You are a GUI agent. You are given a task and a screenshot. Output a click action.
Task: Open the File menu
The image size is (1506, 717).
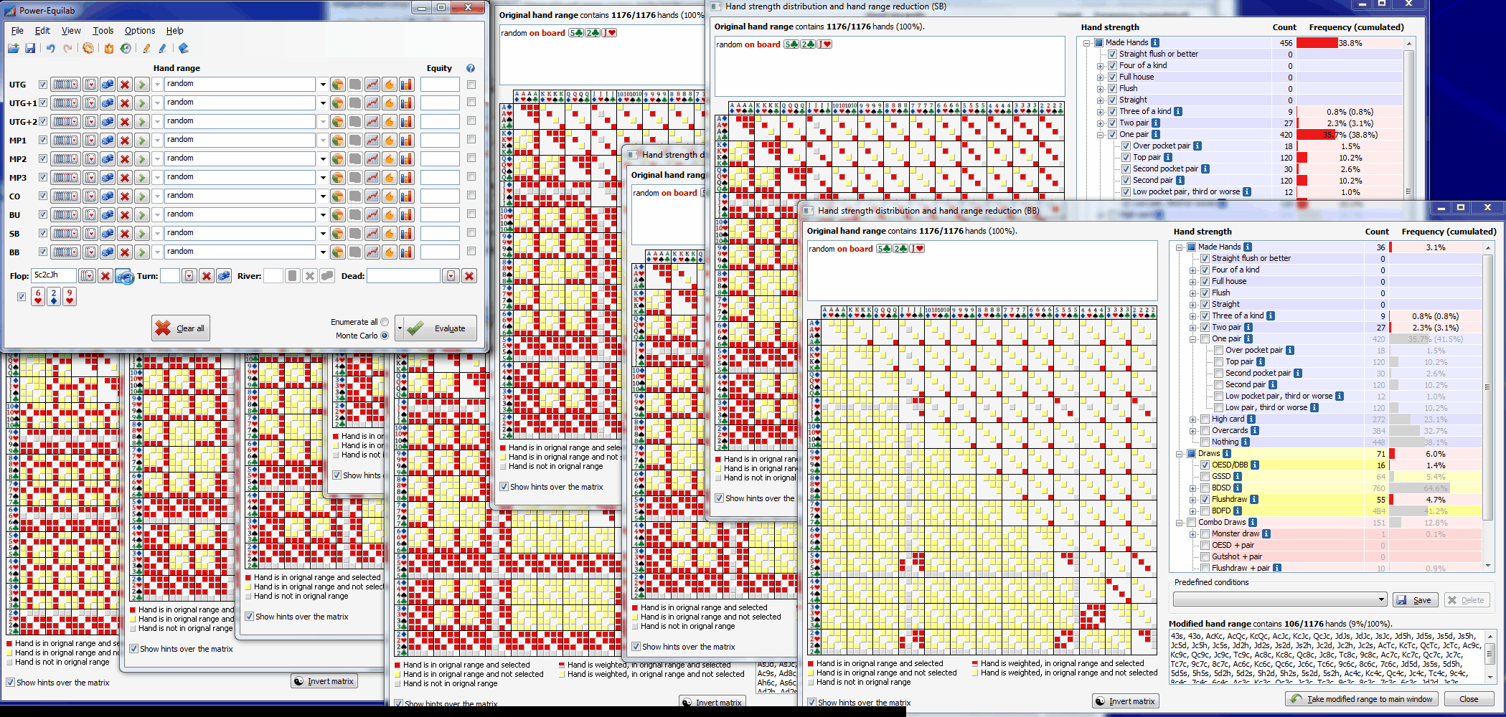click(17, 31)
